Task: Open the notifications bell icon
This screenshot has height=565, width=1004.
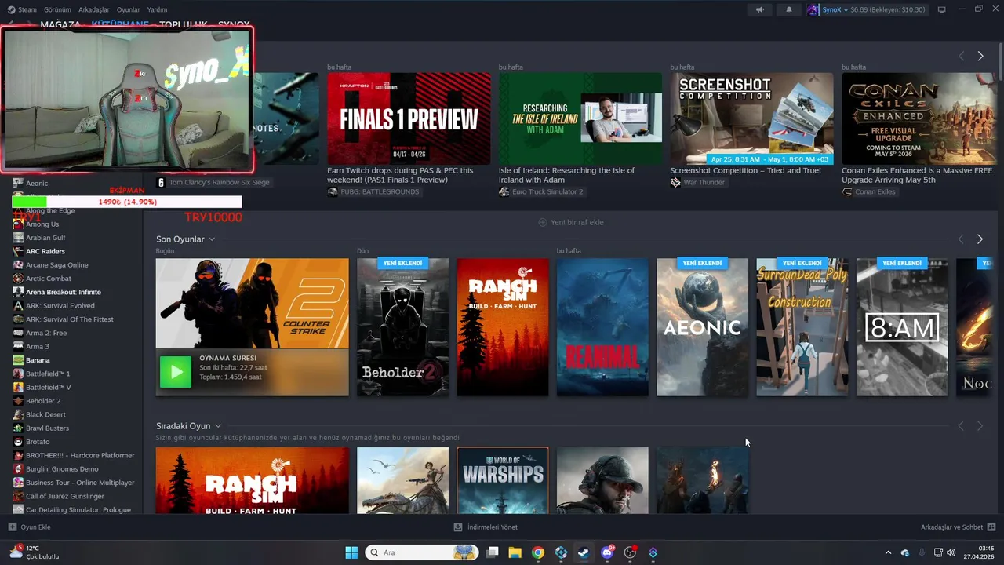Action: click(x=789, y=9)
